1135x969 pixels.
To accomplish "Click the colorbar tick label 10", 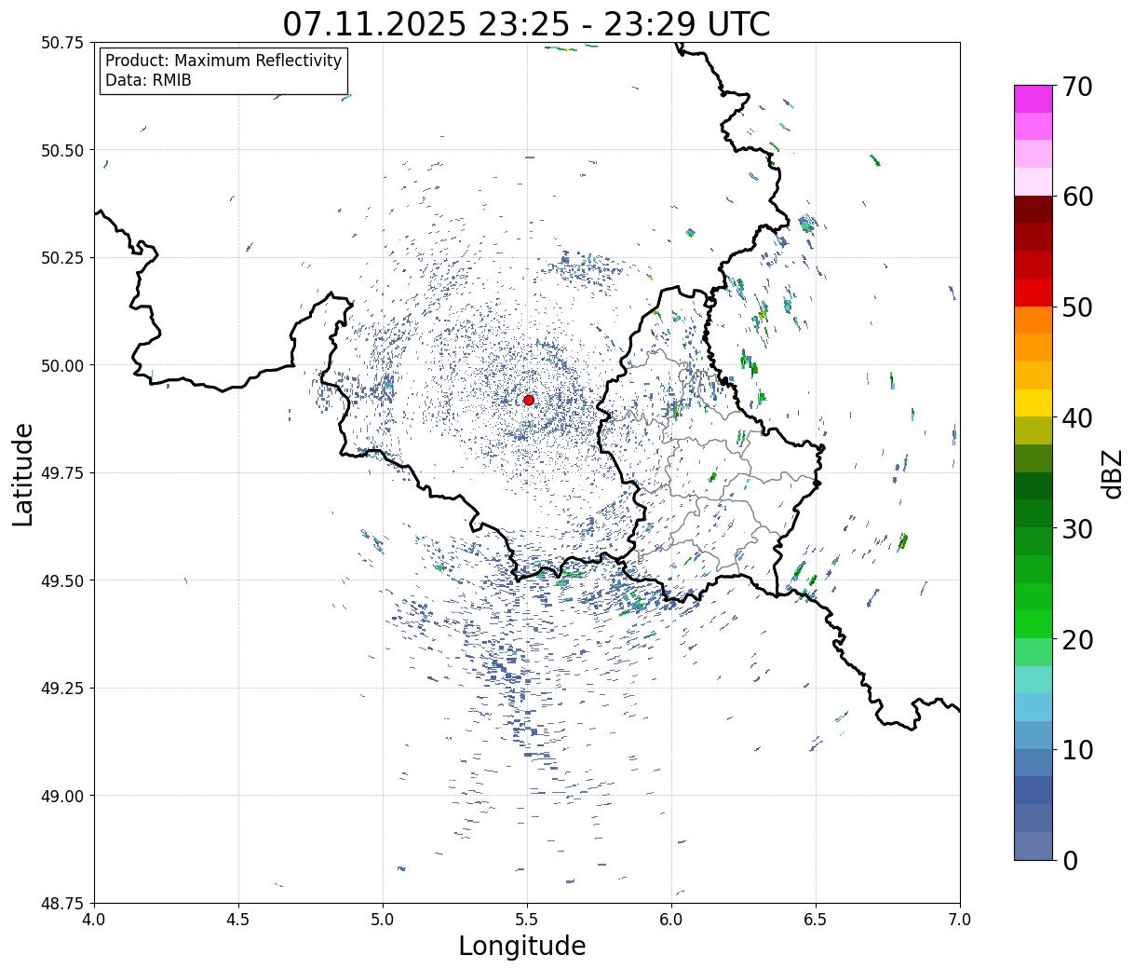I will tap(1076, 749).
